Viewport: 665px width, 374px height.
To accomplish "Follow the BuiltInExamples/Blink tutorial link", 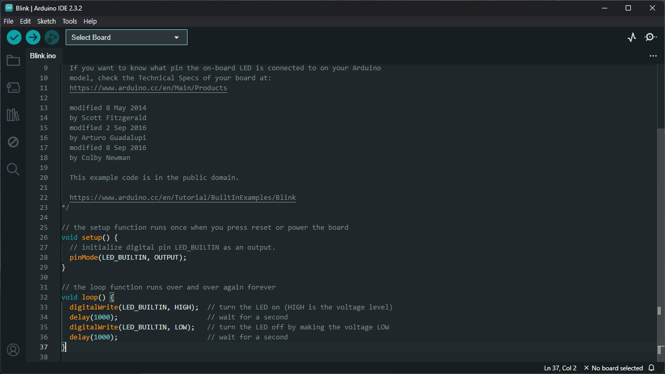I will pos(183,198).
